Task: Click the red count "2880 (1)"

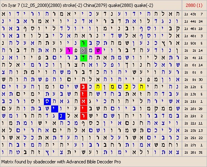Action: pos(194,5)
